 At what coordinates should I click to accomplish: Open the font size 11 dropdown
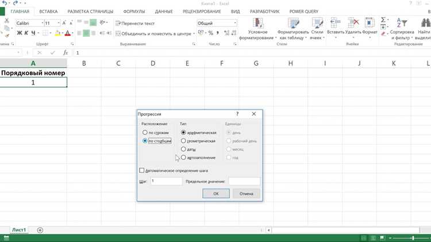[x=59, y=23]
